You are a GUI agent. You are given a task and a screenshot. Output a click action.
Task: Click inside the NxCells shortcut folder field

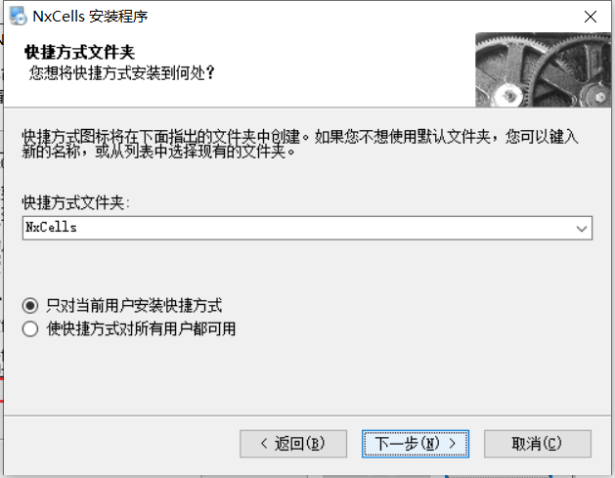[298, 228]
